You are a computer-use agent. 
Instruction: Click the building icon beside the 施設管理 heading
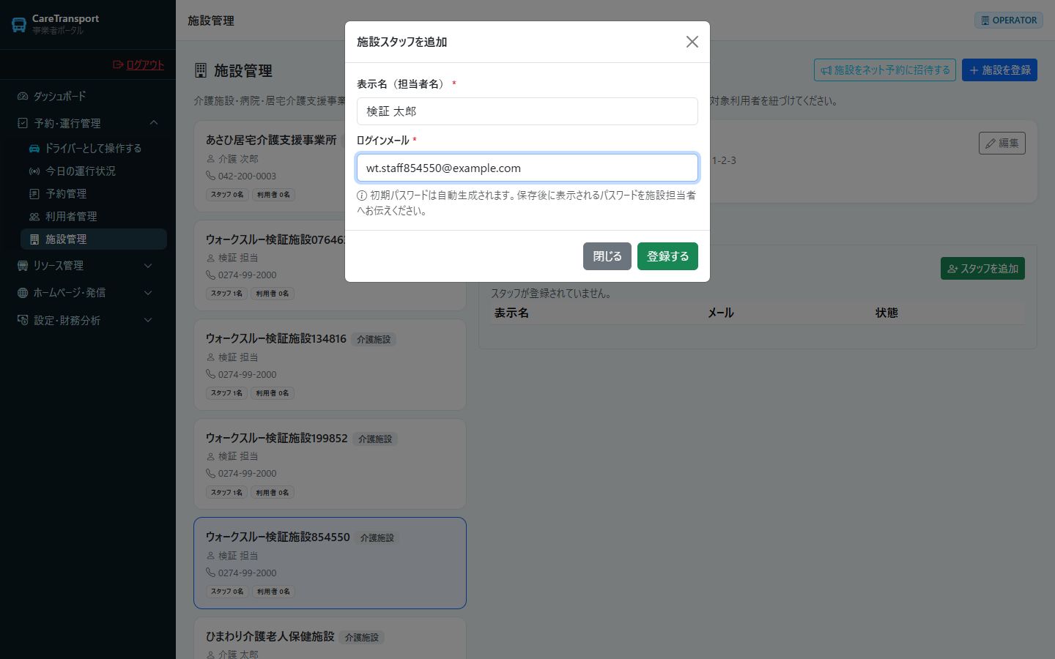(x=201, y=70)
